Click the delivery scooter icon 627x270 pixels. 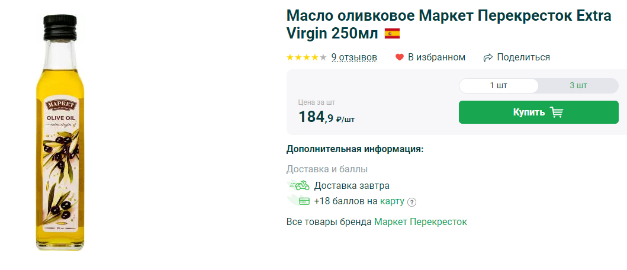pyautogui.click(x=300, y=185)
